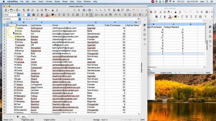Select column C header in daily_data window
Viewport: 216px width, 121px height.
(173, 24)
